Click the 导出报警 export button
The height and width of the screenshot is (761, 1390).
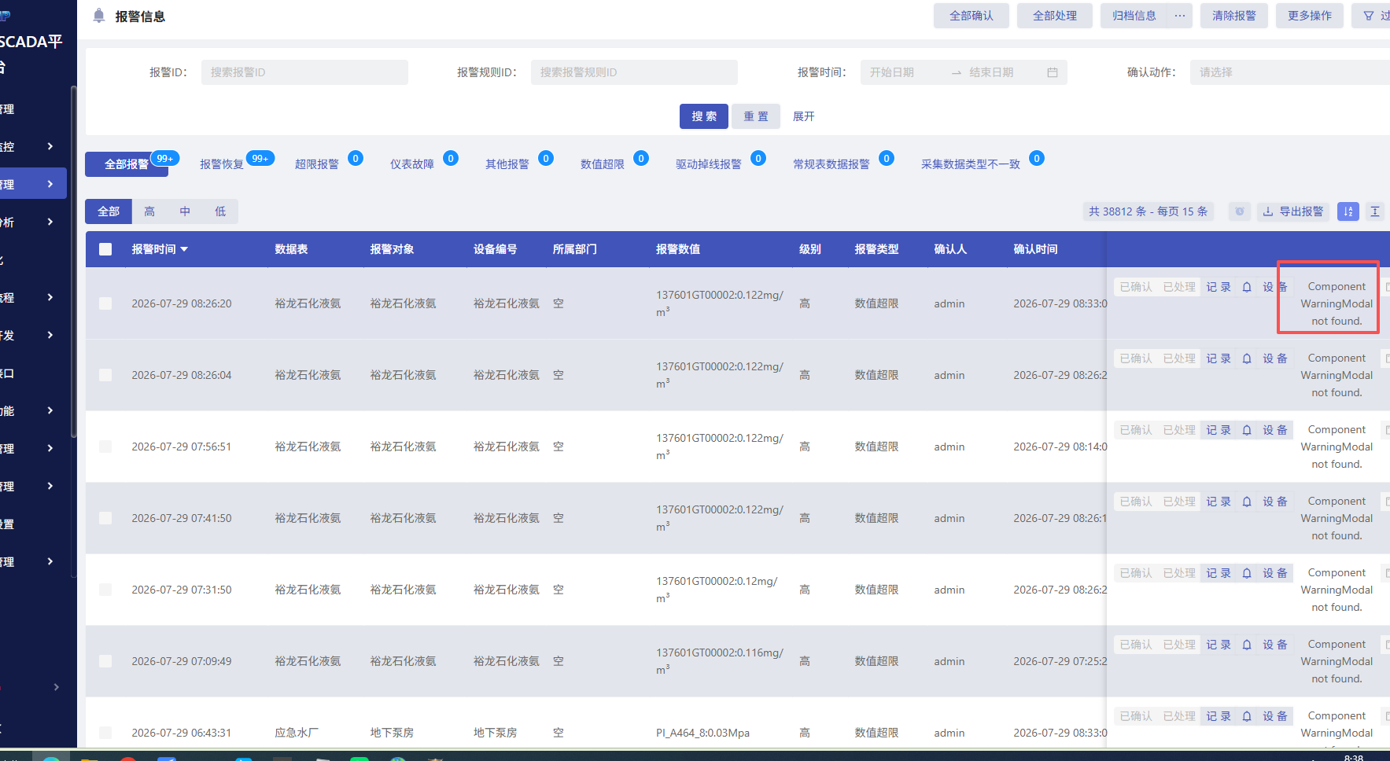[1293, 211]
